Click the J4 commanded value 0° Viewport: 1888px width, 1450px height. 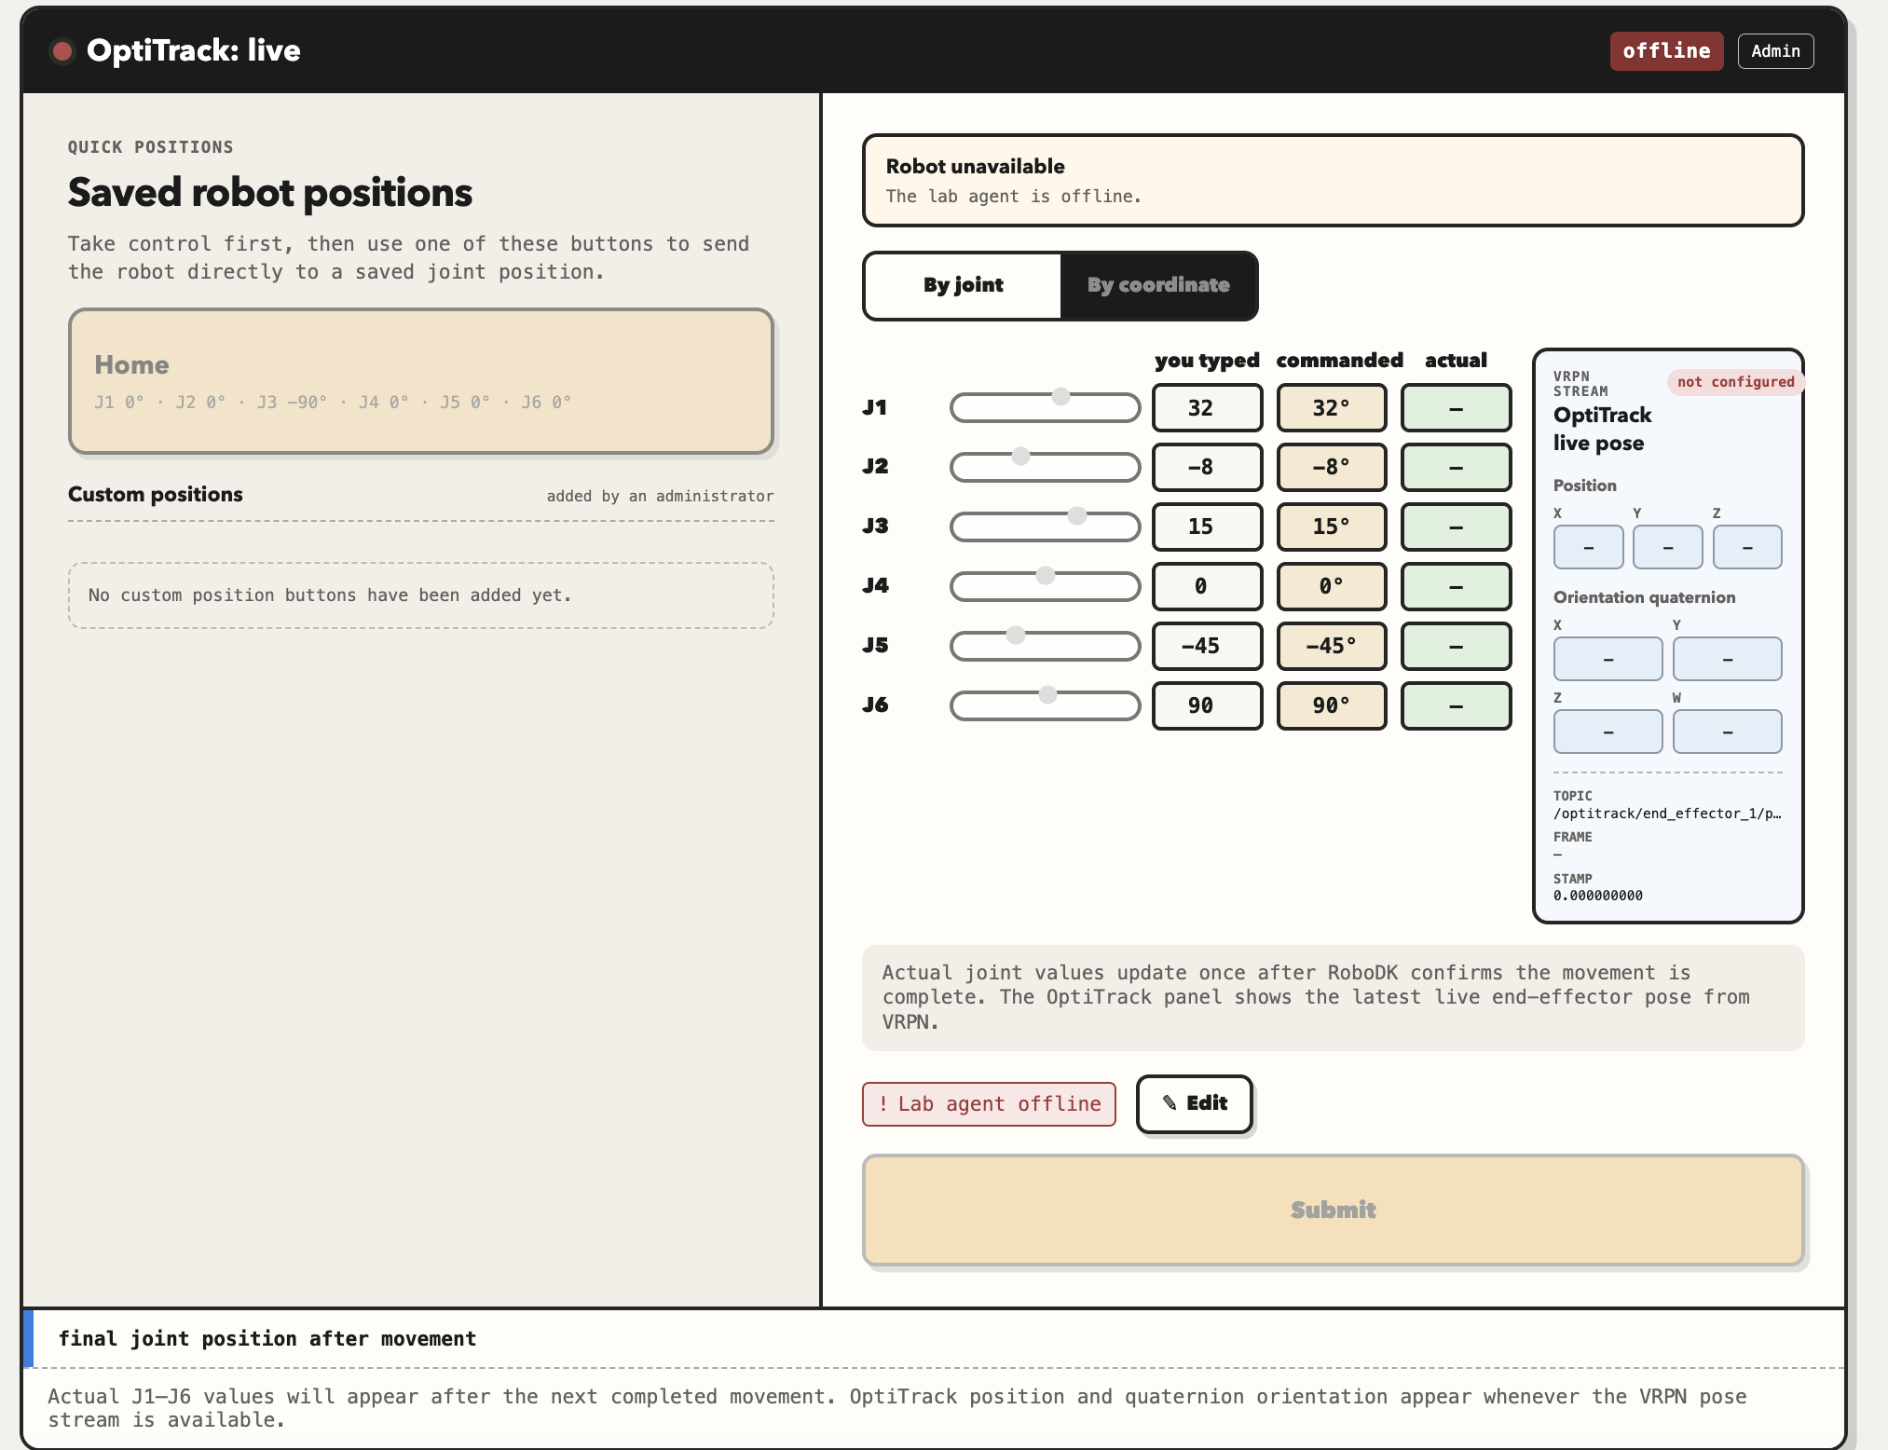[x=1332, y=586]
